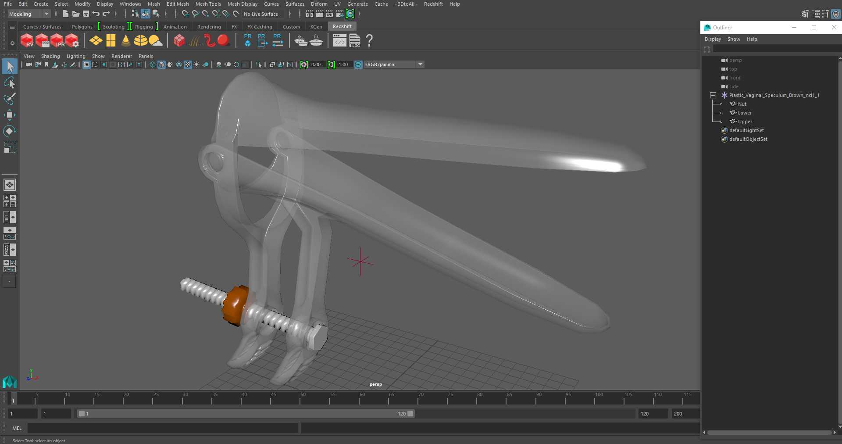Open Redshift RenderView icon
Image resolution: width=842 pixels, height=444 pixels.
[27, 41]
